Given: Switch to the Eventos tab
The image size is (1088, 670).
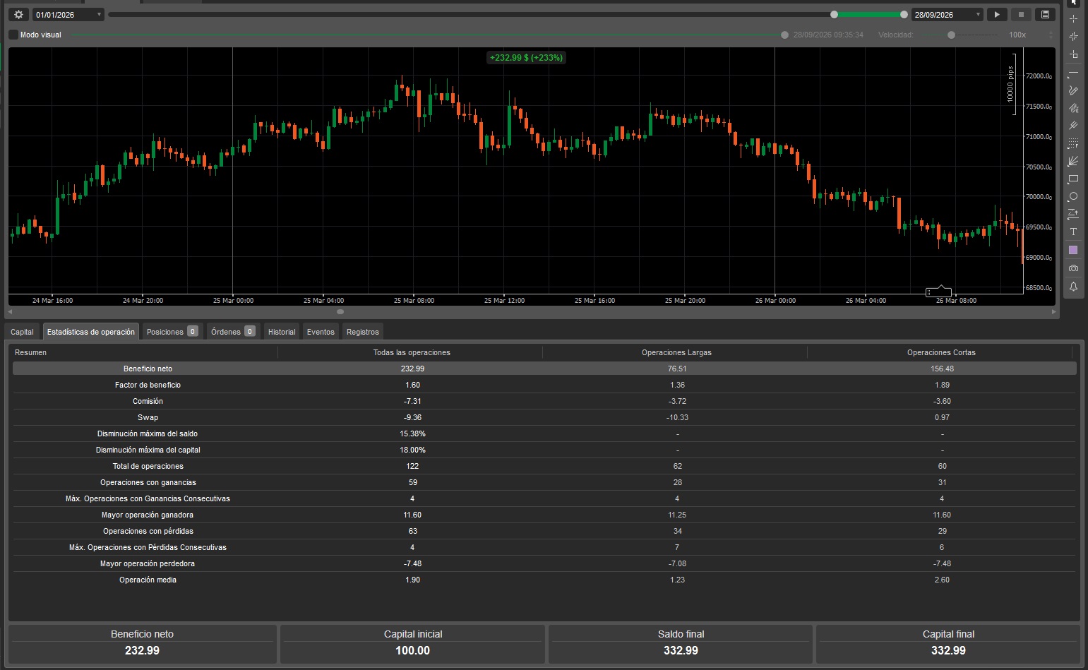Looking at the screenshot, I should pos(321,332).
